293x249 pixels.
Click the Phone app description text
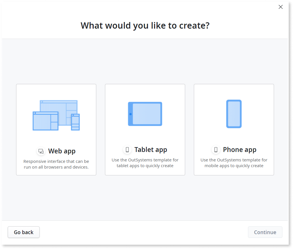click(x=234, y=163)
